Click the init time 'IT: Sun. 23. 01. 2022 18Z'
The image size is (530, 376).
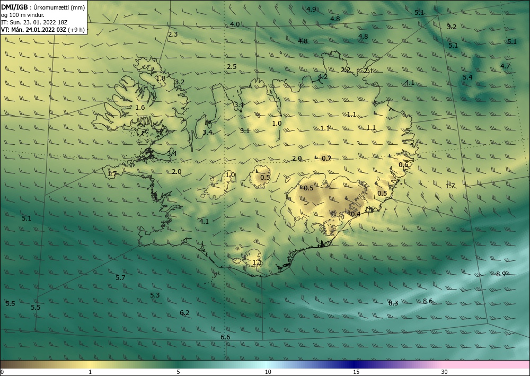(34, 22)
